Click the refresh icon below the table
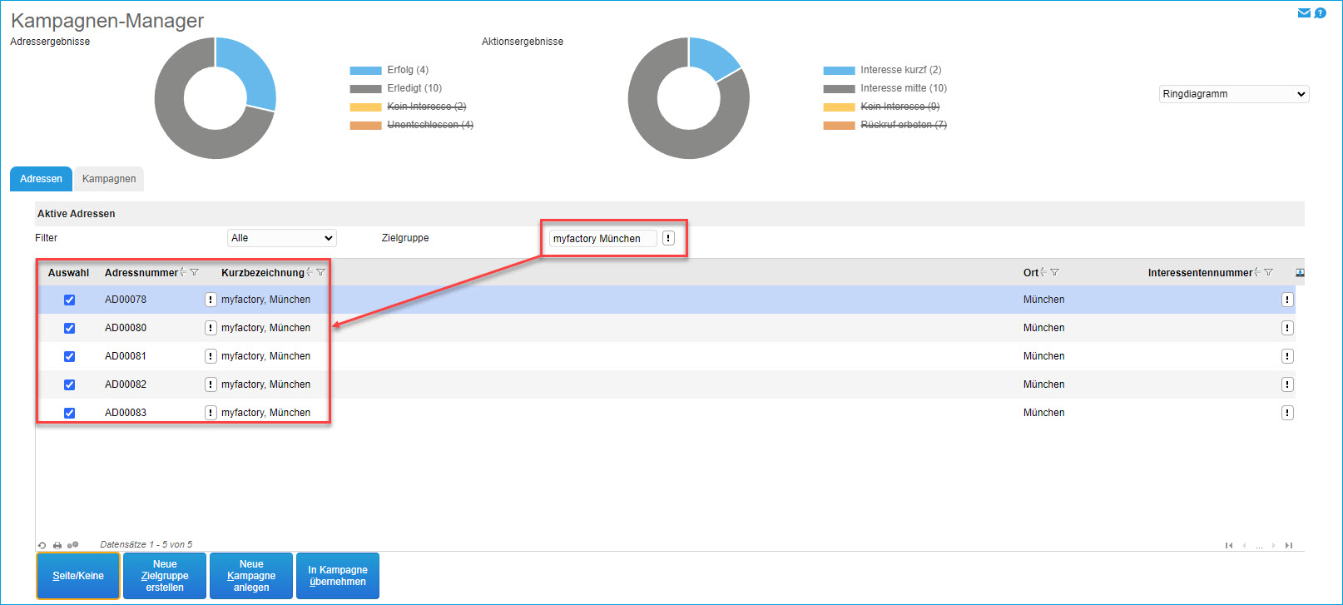 pos(42,545)
